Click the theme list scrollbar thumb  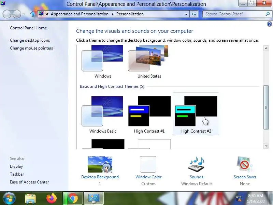[x=266, y=107]
